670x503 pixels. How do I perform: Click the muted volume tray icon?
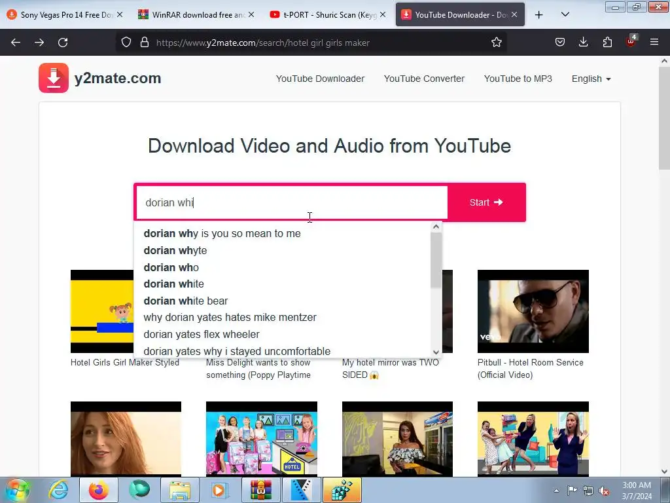pyautogui.click(x=604, y=491)
